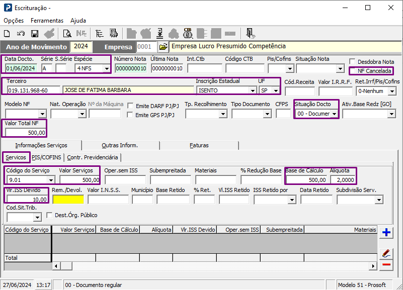Add service row with blue plus
This screenshot has height=290, width=403.
click(x=386, y=232)
